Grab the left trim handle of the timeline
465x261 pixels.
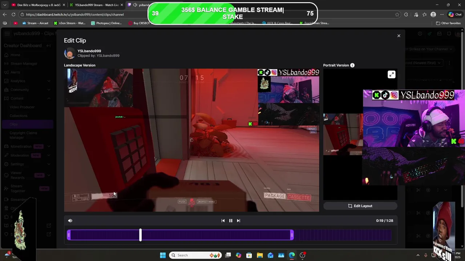click(x=69, y=235)
